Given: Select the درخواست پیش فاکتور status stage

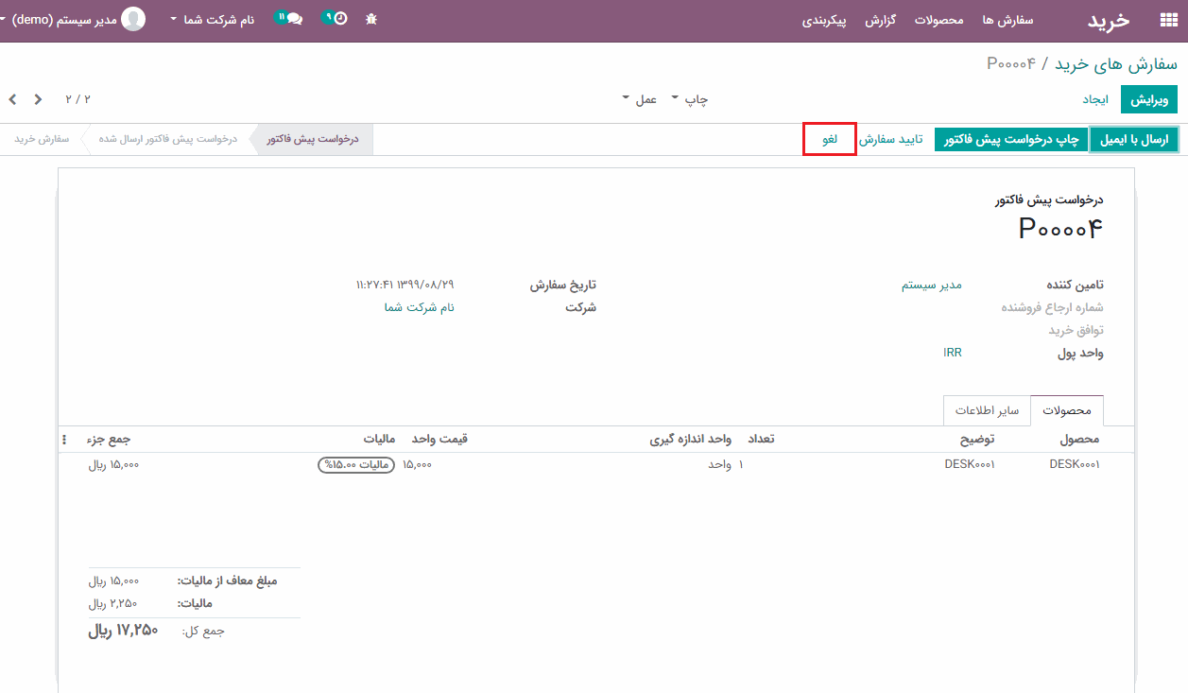Looking at the screenshot, I should pyautogui.click(x=312, y=140).
